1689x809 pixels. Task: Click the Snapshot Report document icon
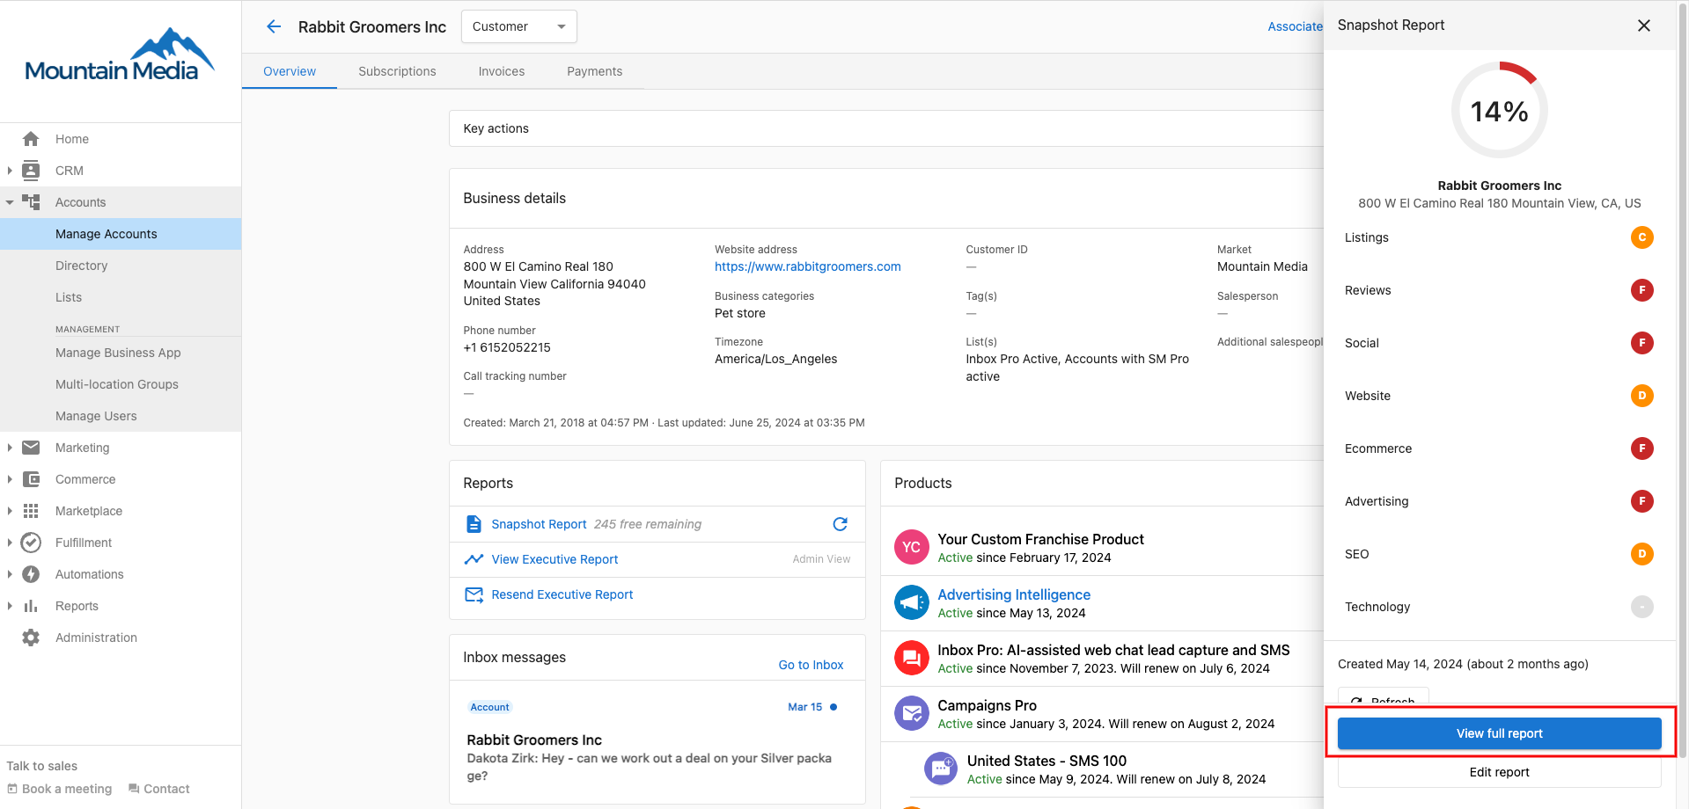(474, 524)
